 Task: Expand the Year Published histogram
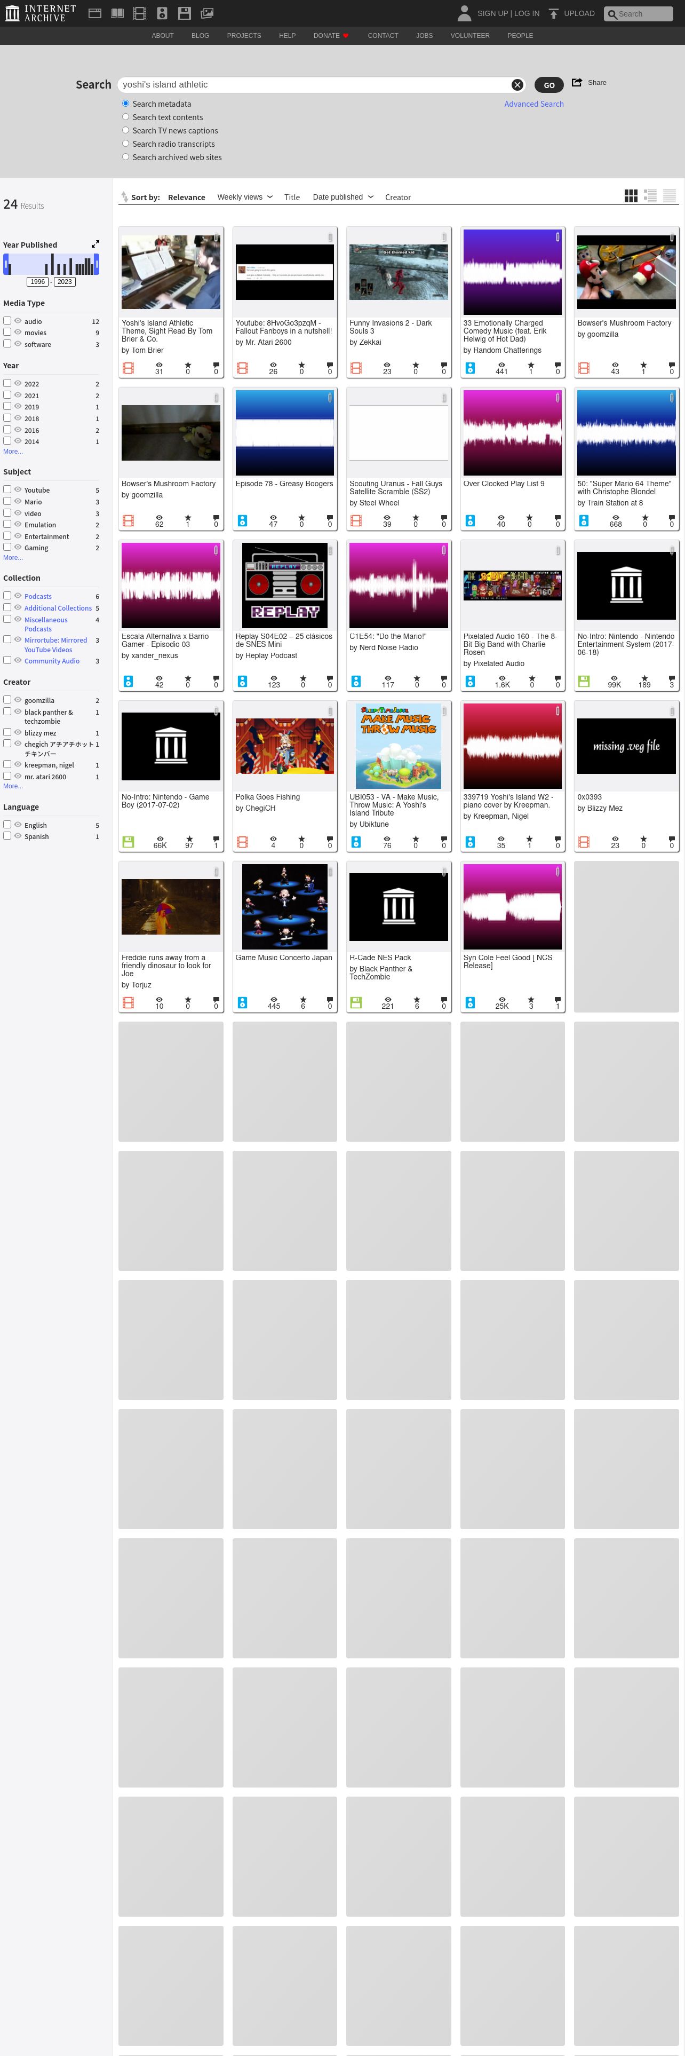(95, 244)
